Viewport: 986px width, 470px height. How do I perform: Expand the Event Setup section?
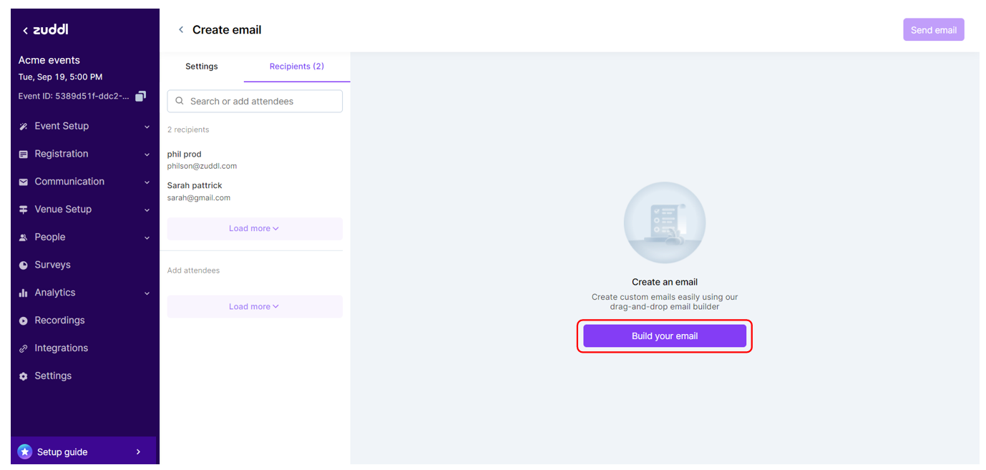coord(147,126)
